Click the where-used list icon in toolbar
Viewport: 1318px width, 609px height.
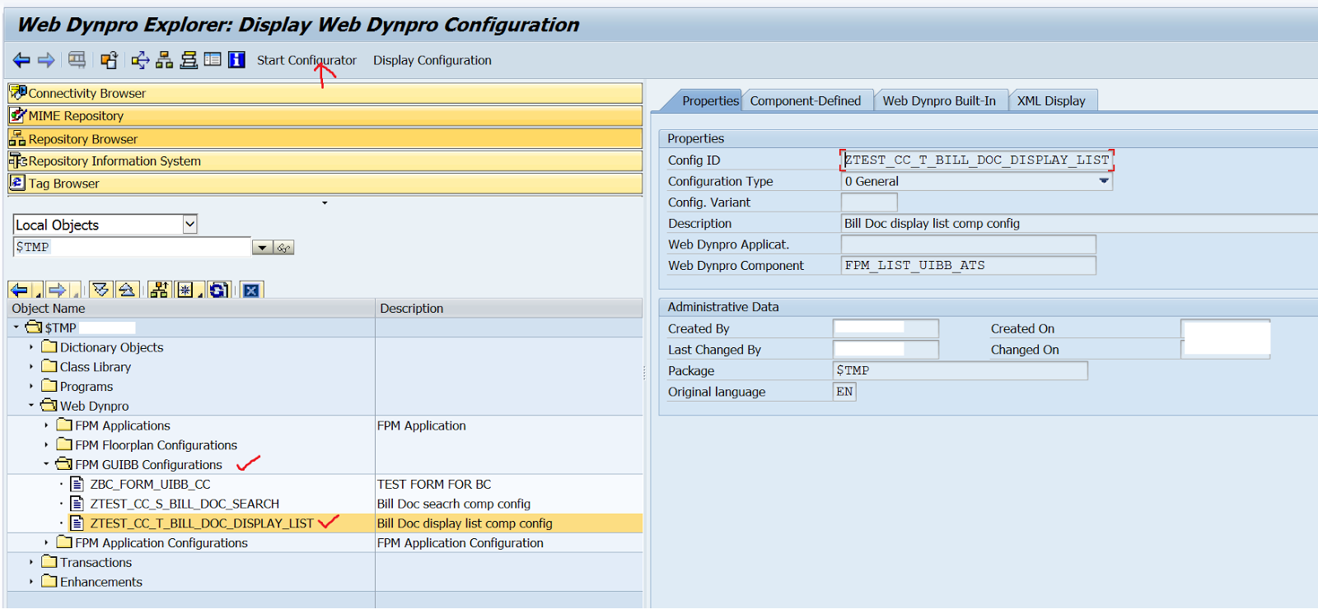[x=140, y=59]
